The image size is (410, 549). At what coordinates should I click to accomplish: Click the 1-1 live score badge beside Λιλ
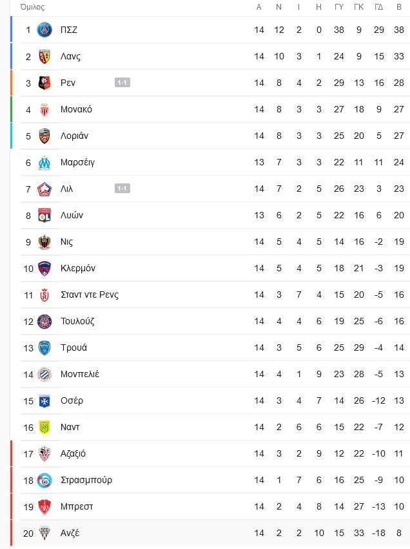(122, 189)
